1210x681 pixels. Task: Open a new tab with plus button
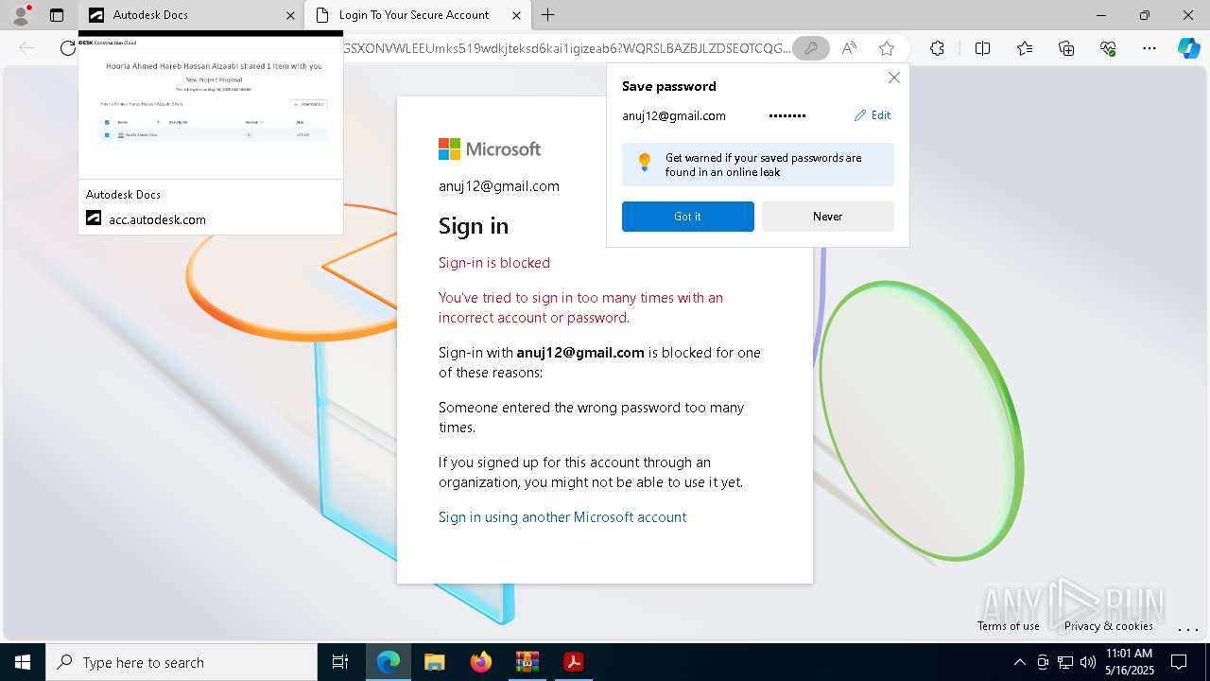[548, 15]
